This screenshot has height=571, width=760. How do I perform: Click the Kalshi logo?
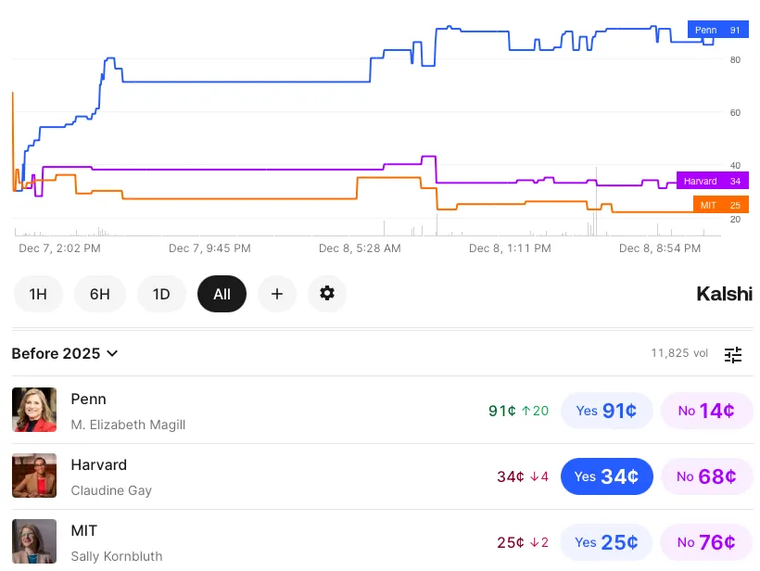[x=724, y=294]
